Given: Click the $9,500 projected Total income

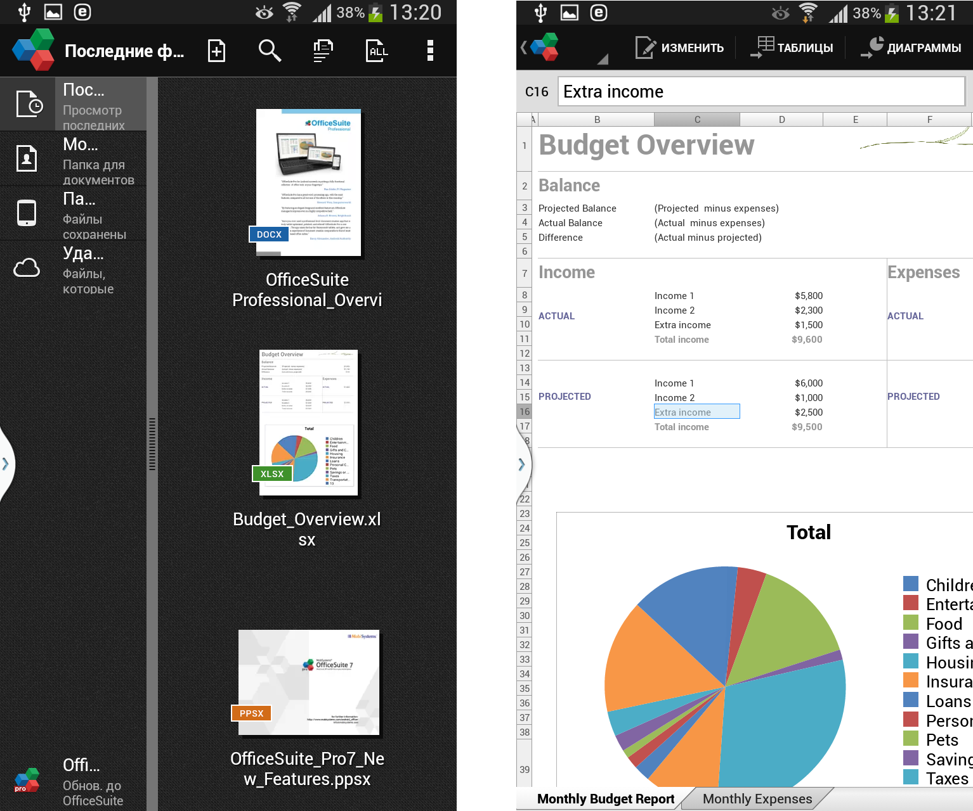Looking at the screenshot, I should pos(807,427).
